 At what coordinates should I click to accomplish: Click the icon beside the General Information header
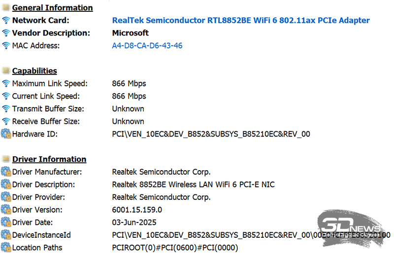(x=6, y=8)
